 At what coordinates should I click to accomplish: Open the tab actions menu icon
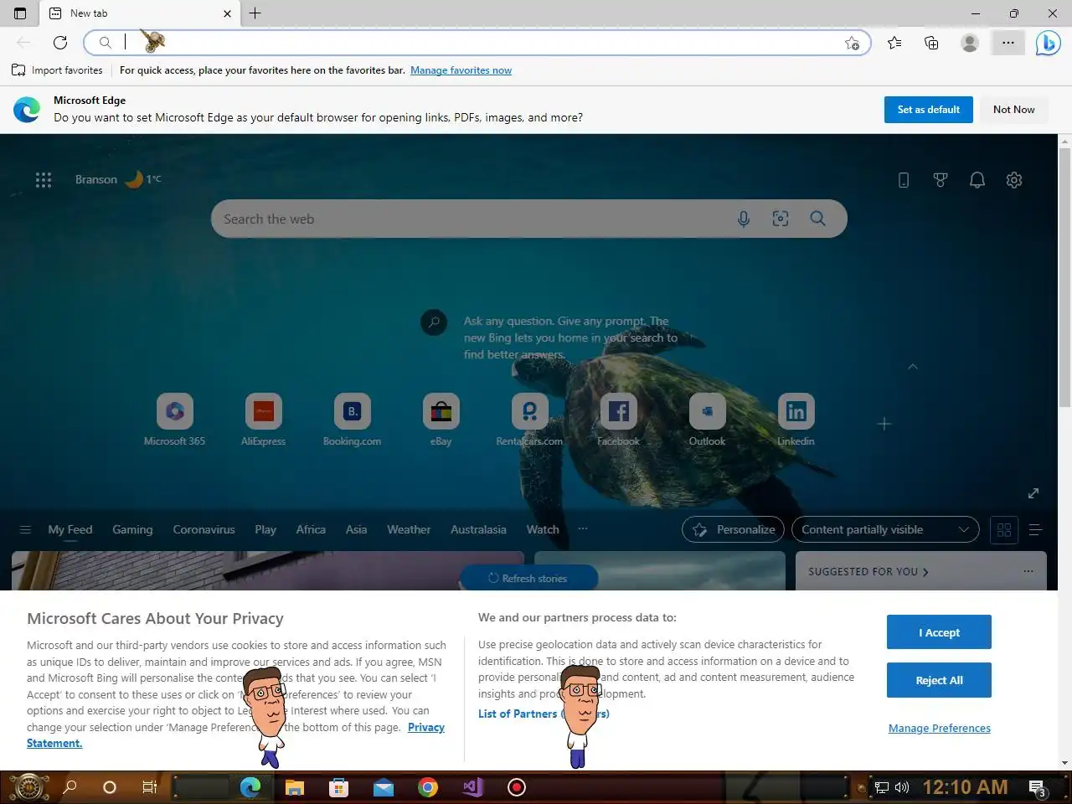point(20,13)
